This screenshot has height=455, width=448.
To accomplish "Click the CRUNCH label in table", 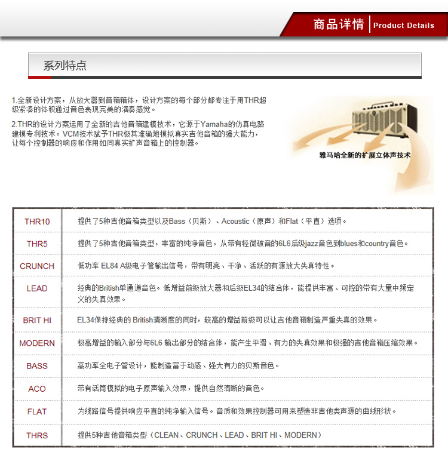I will [x=37, y=266].
